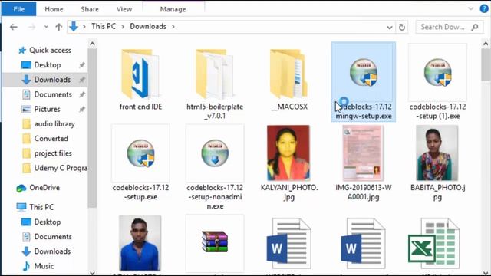Image resolution: width=491 pixels, height=276 pixels.
Task: Expand the ribbon with the chevron arrow
Action: coord(470,8)
